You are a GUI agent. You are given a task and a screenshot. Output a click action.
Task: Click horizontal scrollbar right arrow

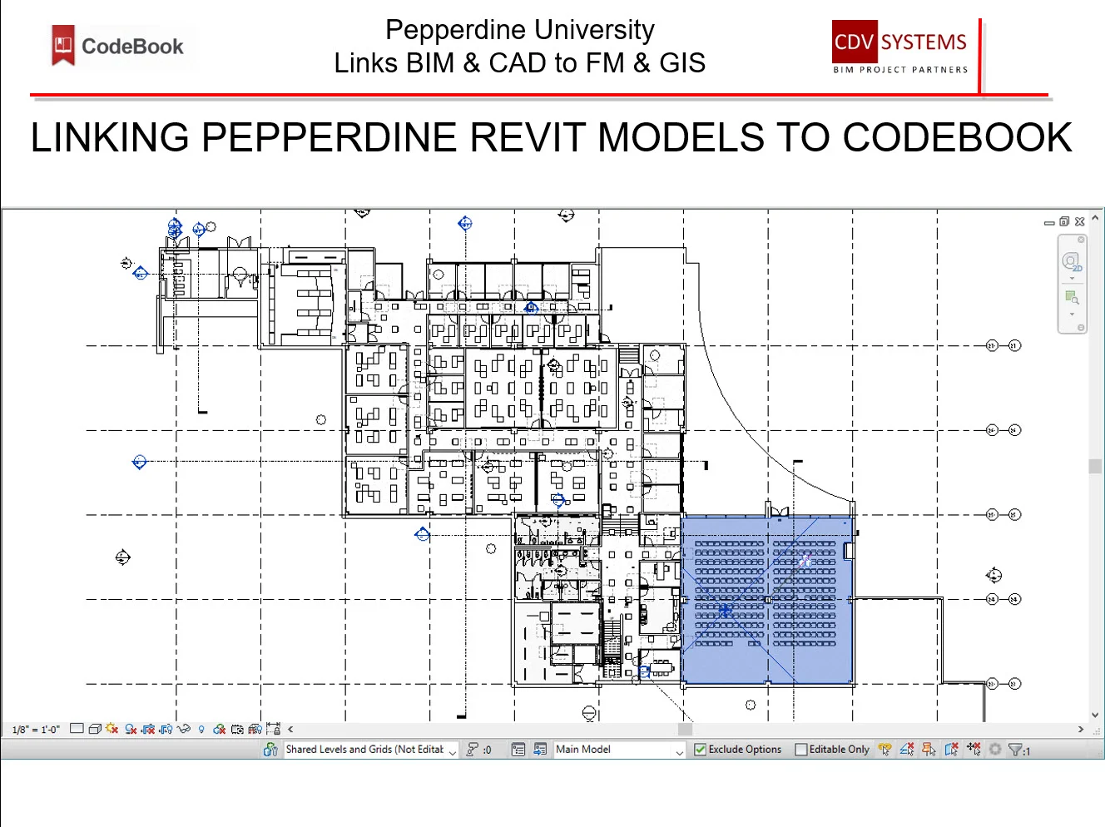1081,730
